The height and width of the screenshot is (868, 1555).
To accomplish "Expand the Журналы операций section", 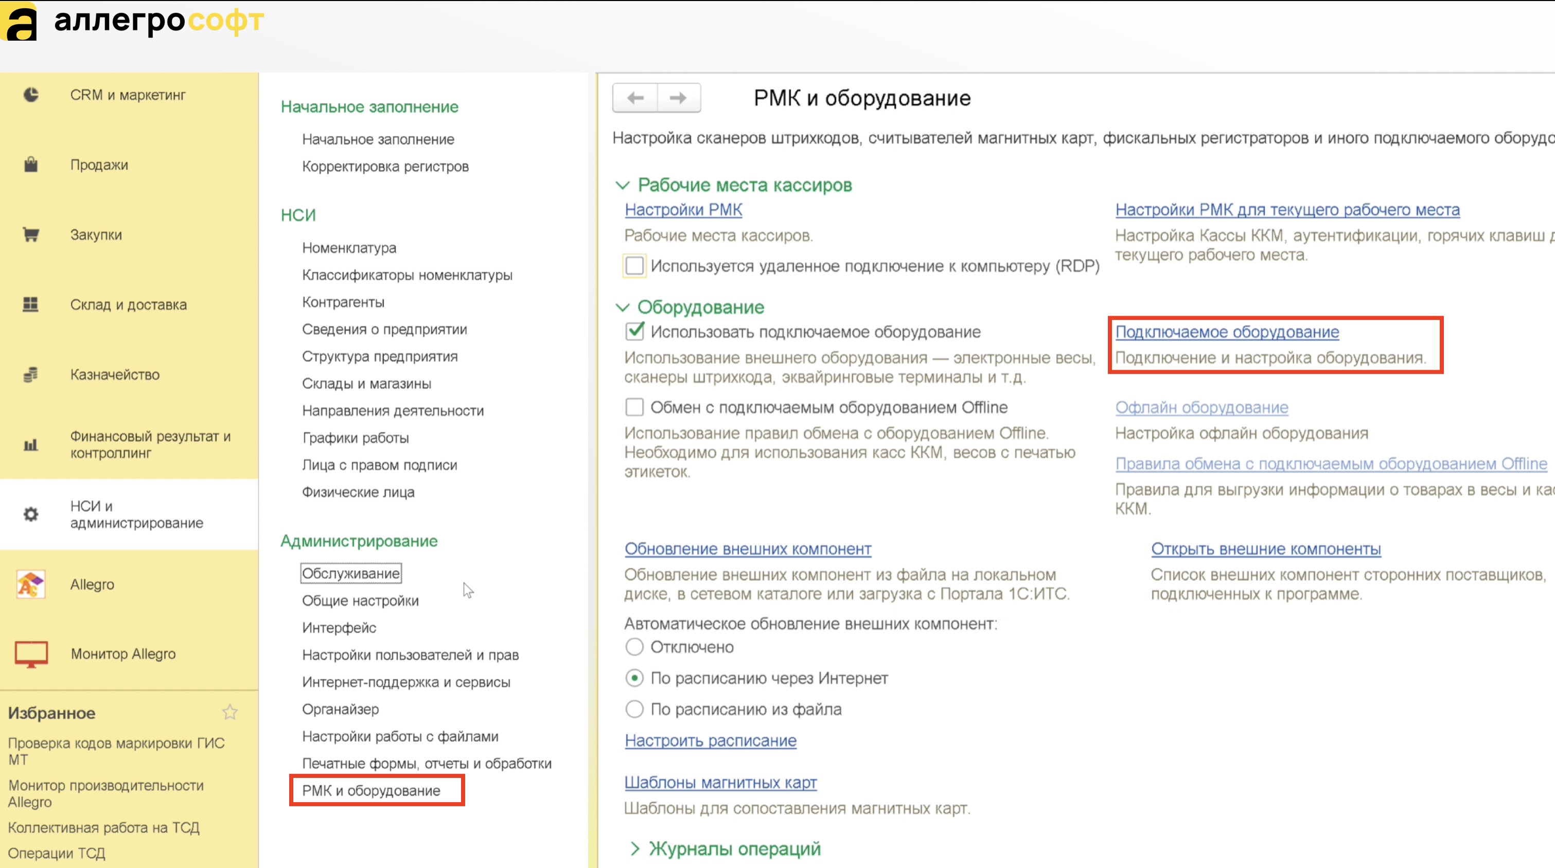I will pyautogui.click(x=634, y=848).
